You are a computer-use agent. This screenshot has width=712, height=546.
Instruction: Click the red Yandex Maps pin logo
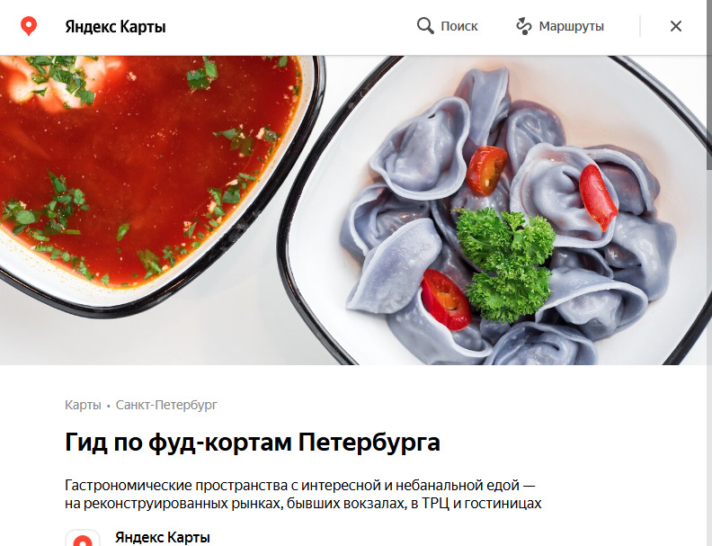pyautogui.click(x=29, y=26)
